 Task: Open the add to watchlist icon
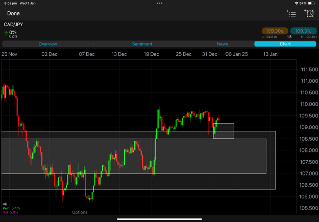tap(291, 13)
